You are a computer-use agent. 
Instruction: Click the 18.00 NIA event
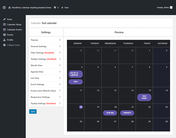[x=110, y=113]
